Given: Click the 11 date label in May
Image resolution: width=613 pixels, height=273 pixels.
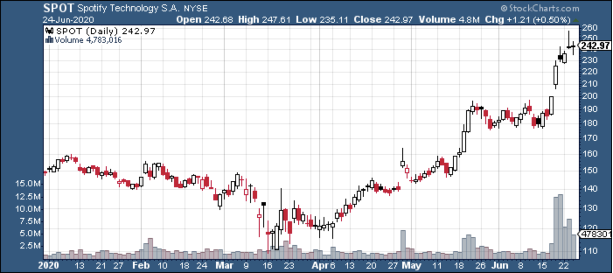Looking at the screenshot, I should tap(437, 265).
